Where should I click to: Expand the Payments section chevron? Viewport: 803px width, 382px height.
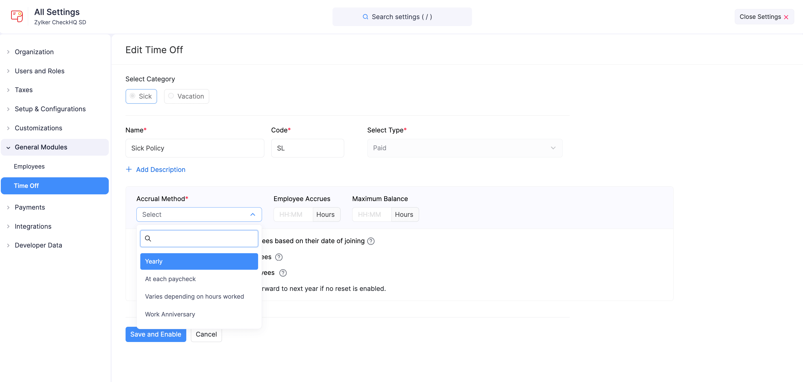click(x=9, y=207)
